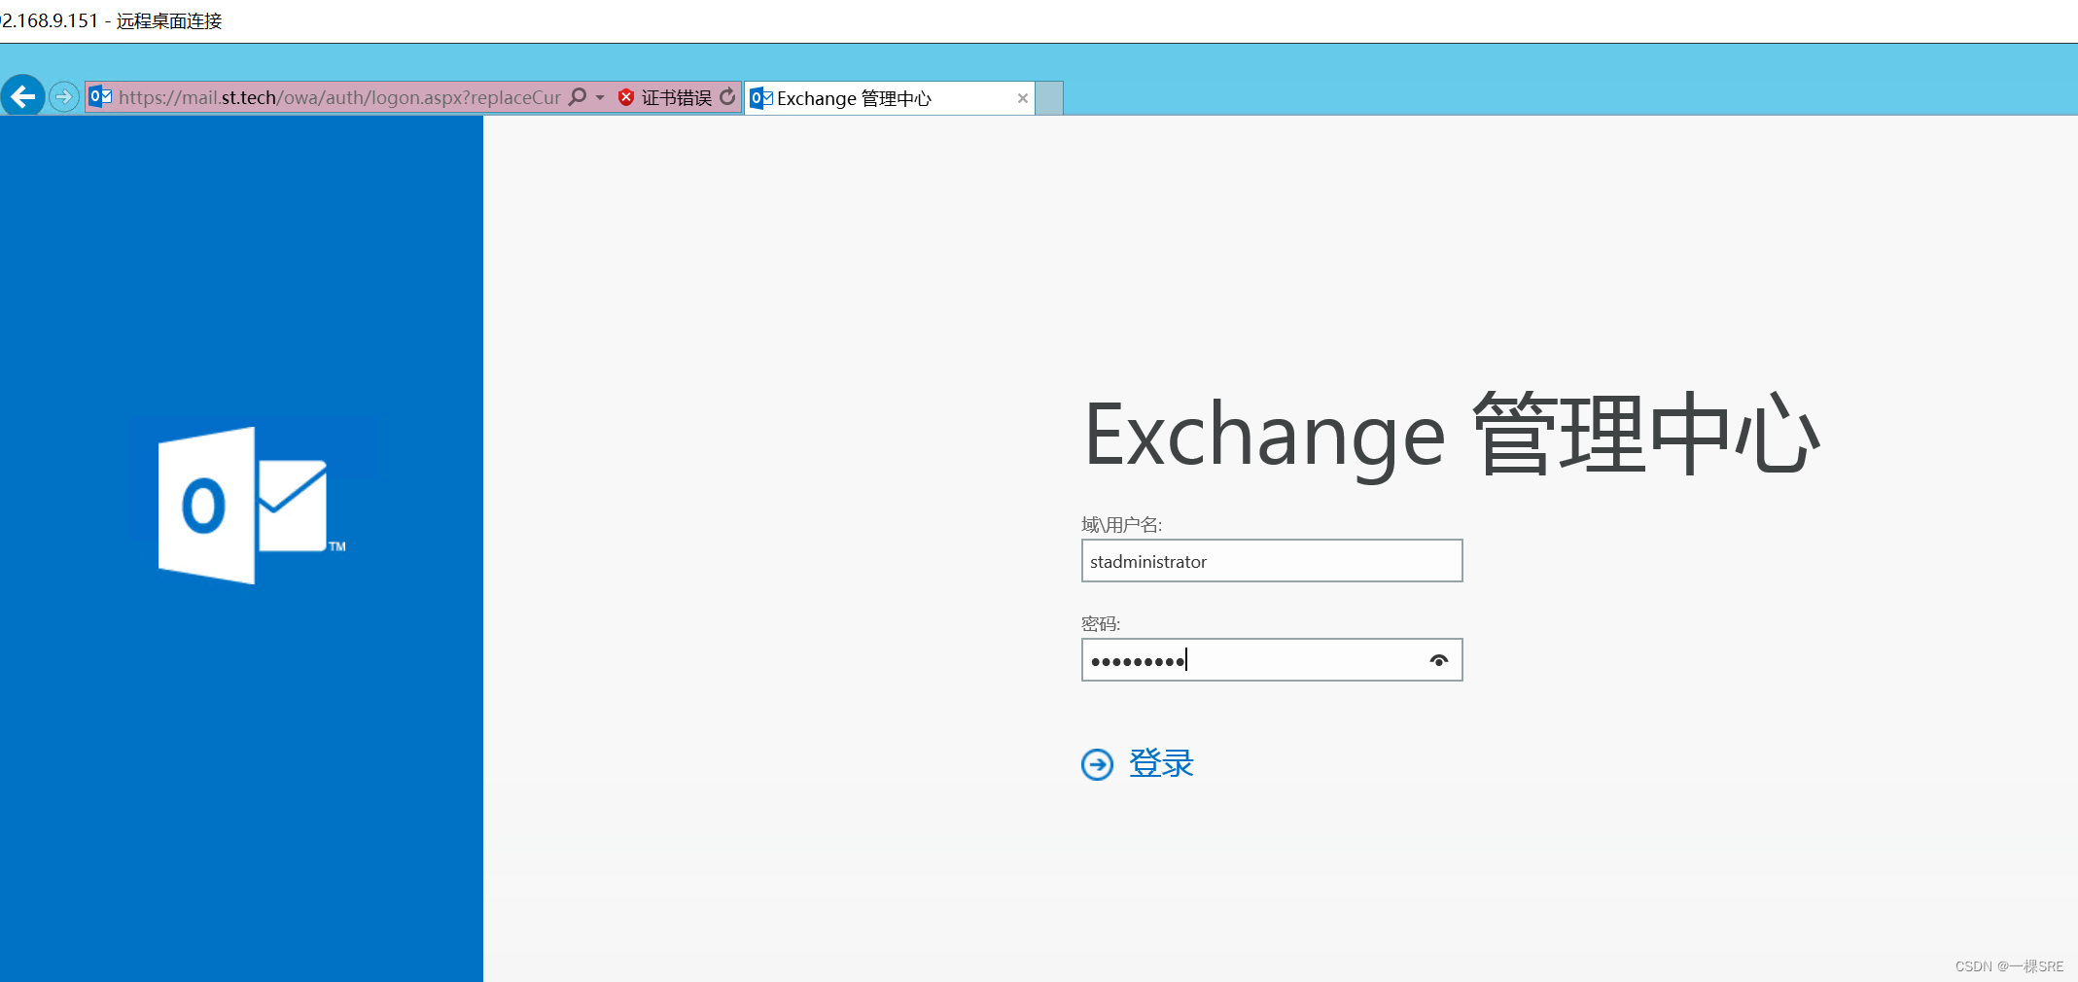Click the 域\用户名 input field

pos(1272,561)
